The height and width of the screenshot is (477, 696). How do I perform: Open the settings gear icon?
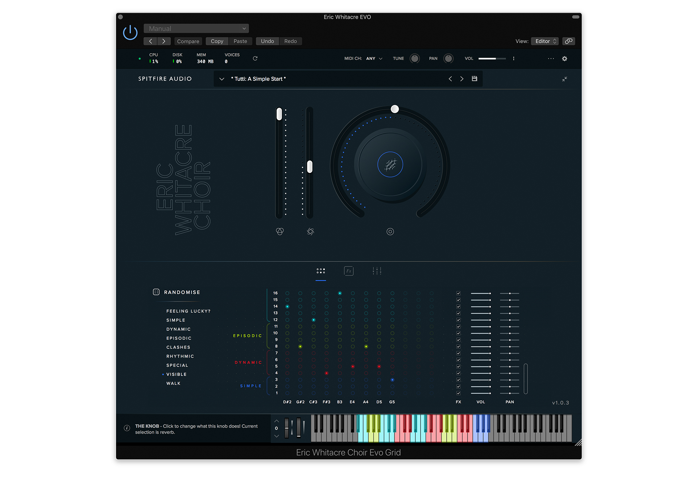[564, 59]
